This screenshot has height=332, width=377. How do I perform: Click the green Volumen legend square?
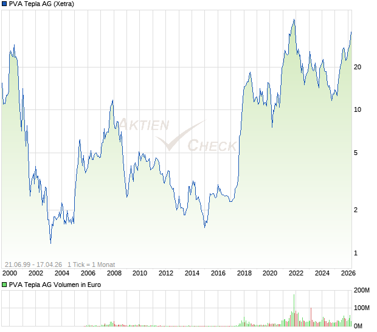(4, 285)
